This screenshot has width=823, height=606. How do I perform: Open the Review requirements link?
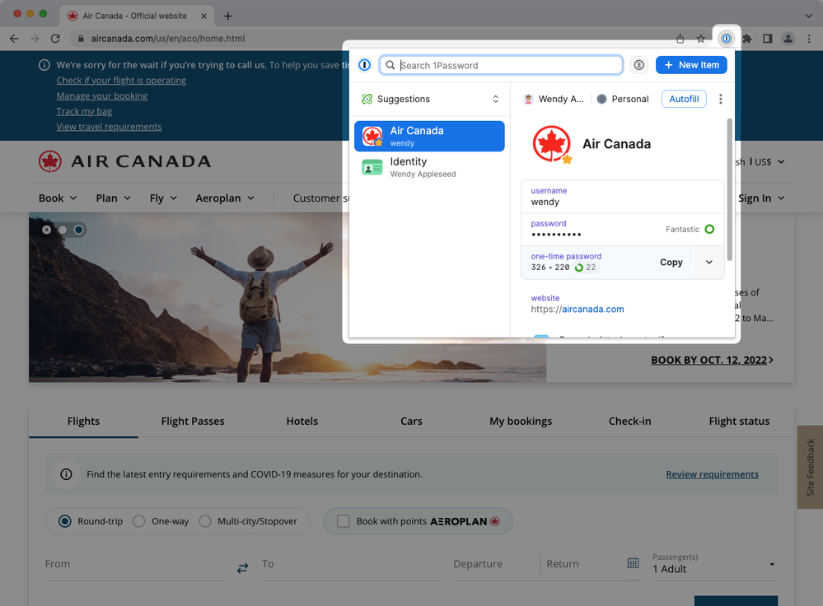(712, 474)
